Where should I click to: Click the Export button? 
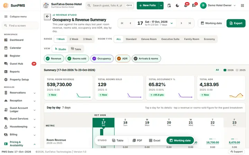236,23
